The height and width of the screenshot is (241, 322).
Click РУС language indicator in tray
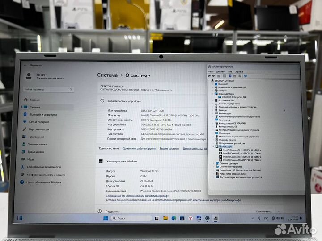click(x=266, y=218)
